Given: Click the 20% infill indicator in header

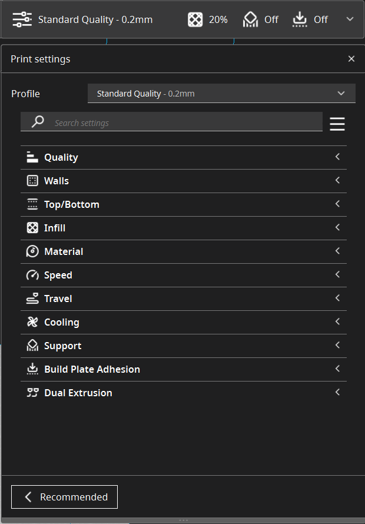Looking at the screenshot, I should (x=208, y=19).
